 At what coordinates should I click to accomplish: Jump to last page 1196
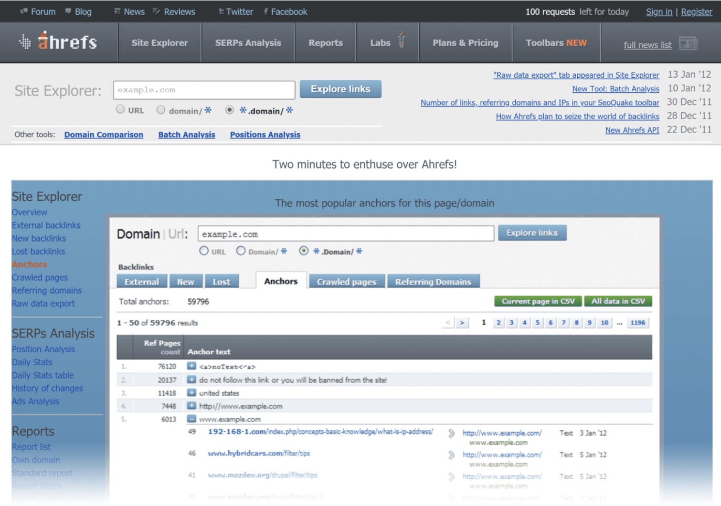click(x=638, y=323)
